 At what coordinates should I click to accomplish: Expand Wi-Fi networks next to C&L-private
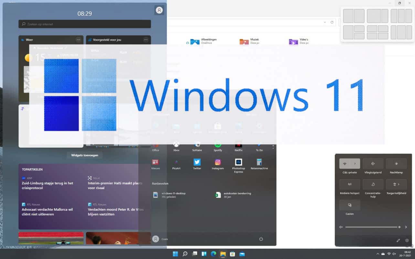(x=355, y=163)
